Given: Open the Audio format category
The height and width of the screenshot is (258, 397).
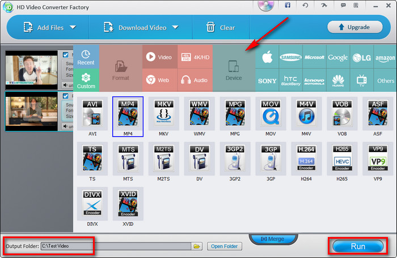Looking at the screenshot, I should [x=195, y=81].
